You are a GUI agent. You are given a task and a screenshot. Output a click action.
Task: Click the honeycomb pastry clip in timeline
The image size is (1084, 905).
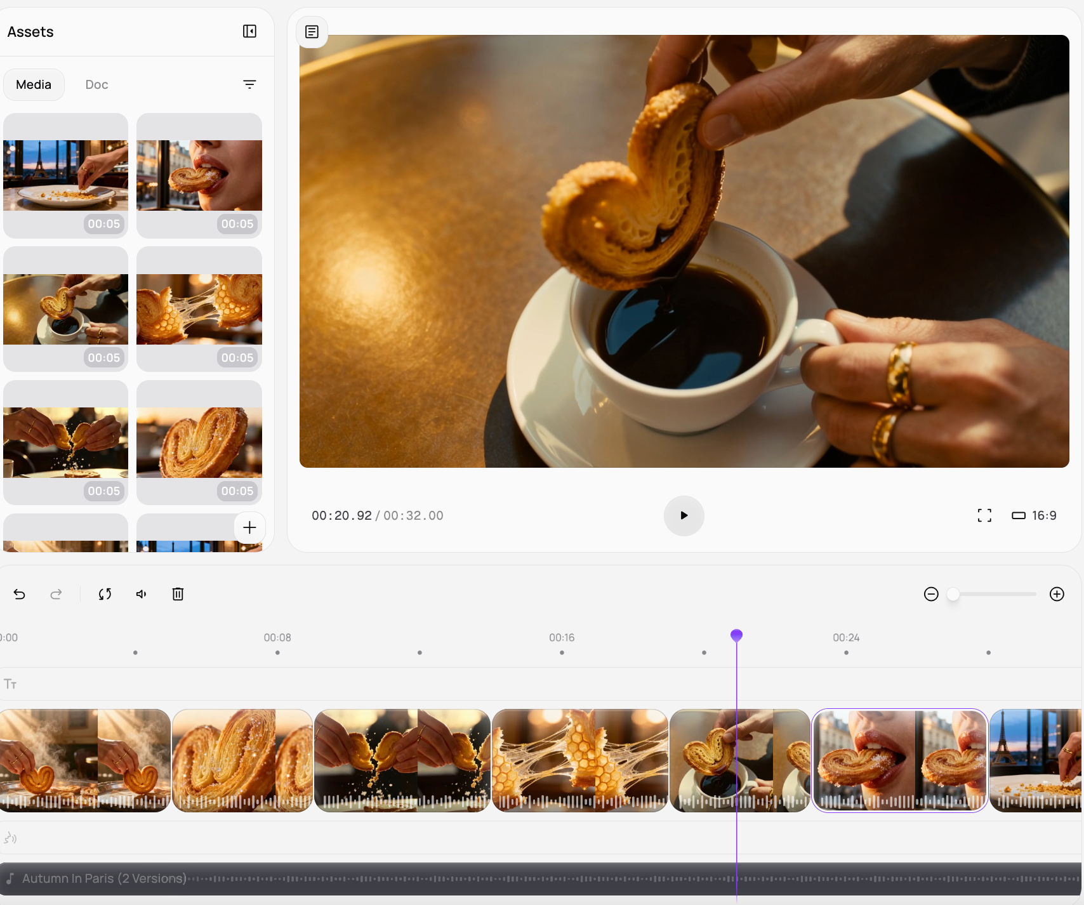579,760
